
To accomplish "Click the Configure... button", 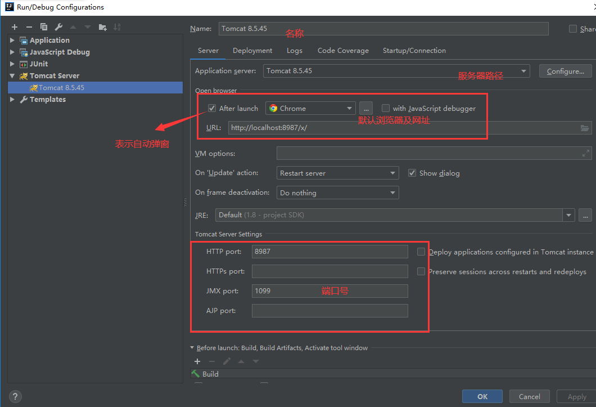I will [565, 71].
